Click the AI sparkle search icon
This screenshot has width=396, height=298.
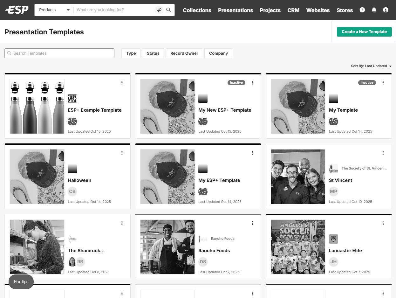(x=159, y=10)
